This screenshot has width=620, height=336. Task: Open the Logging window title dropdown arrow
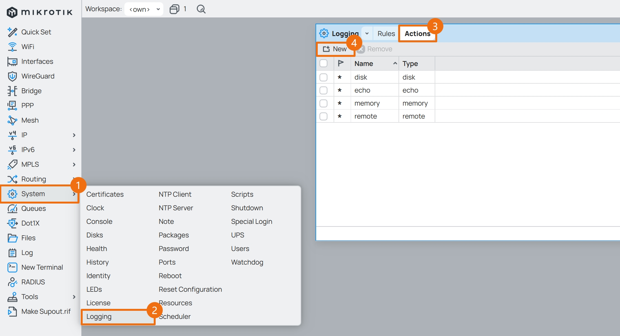pos(367,33)
